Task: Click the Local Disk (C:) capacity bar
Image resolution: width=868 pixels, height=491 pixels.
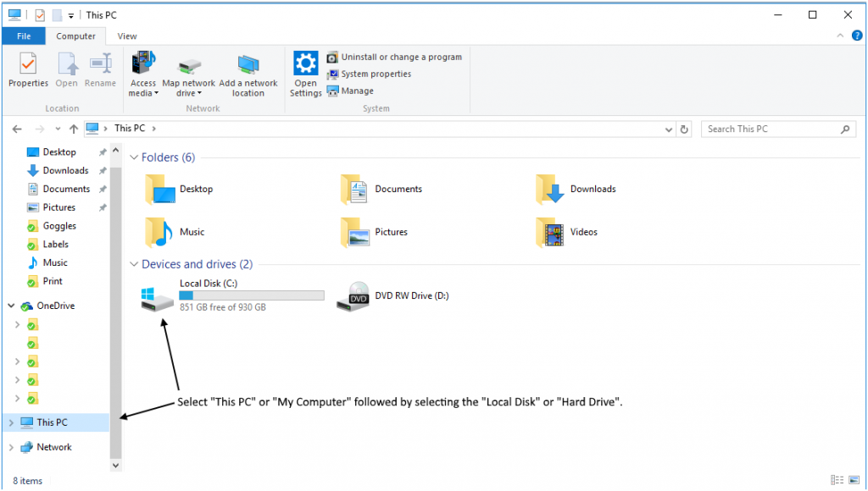Action: tap(252, 295)
